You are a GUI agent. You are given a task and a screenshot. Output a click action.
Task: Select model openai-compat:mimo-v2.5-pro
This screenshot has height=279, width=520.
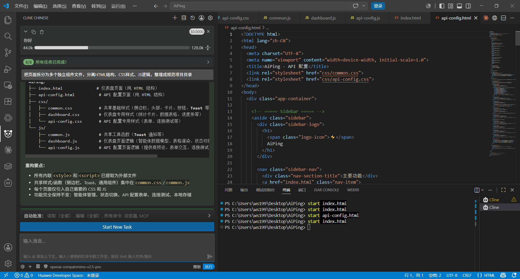coord(75,267)
